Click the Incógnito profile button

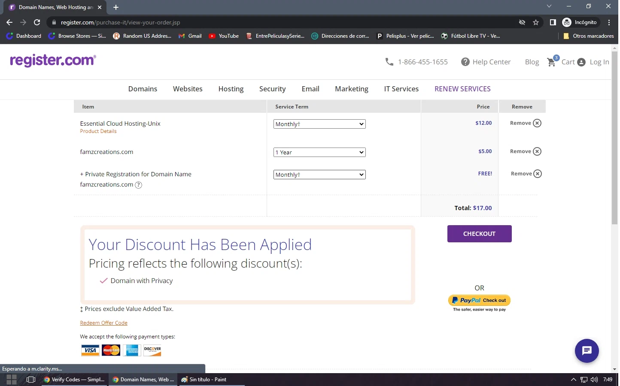click(x=581, y=22)
